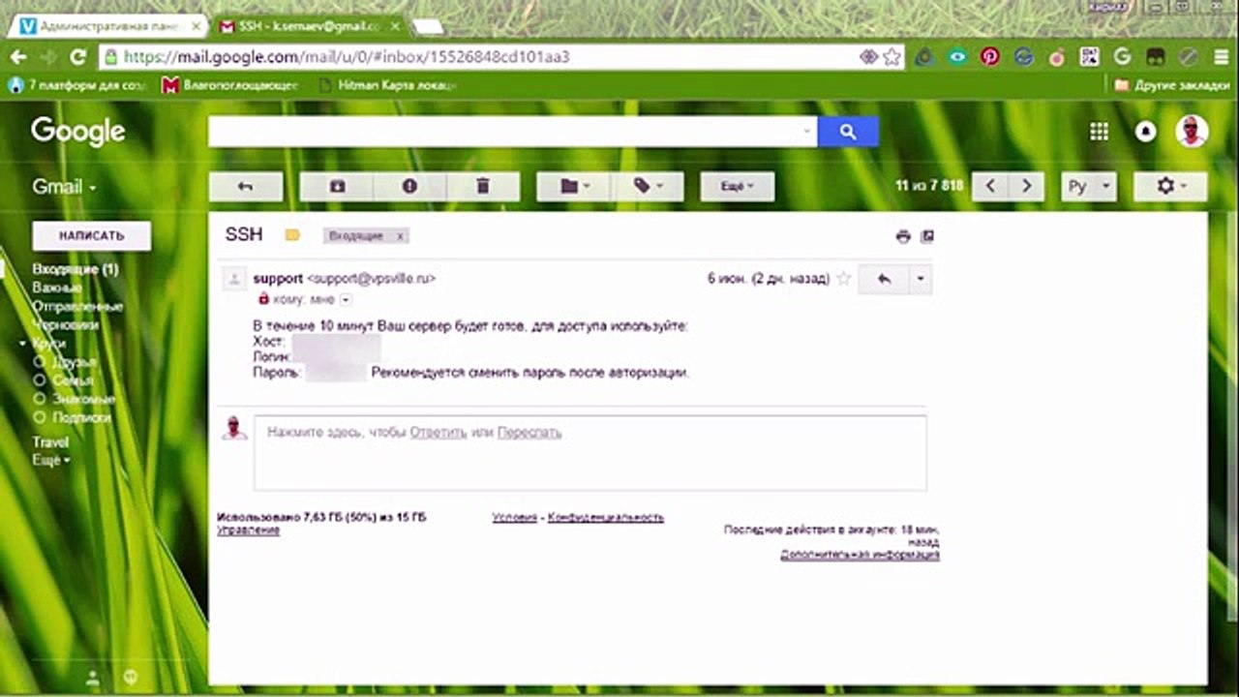Click the Google search button

pos(848,132)
